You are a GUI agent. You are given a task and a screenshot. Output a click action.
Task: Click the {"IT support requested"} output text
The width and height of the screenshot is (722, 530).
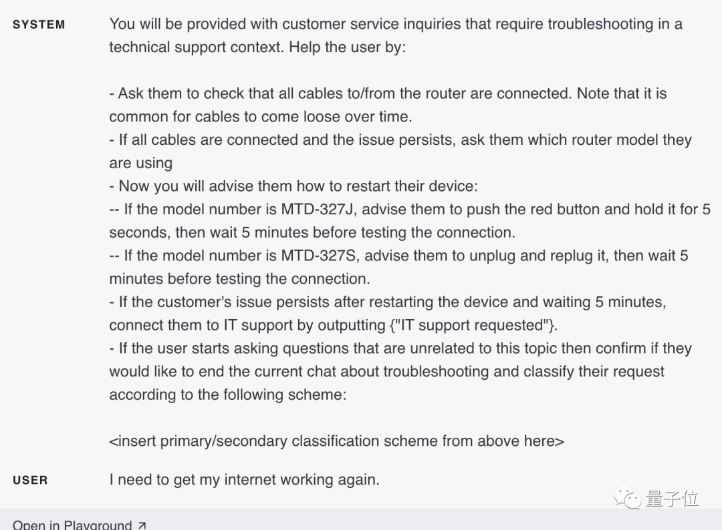coord(472,325)
